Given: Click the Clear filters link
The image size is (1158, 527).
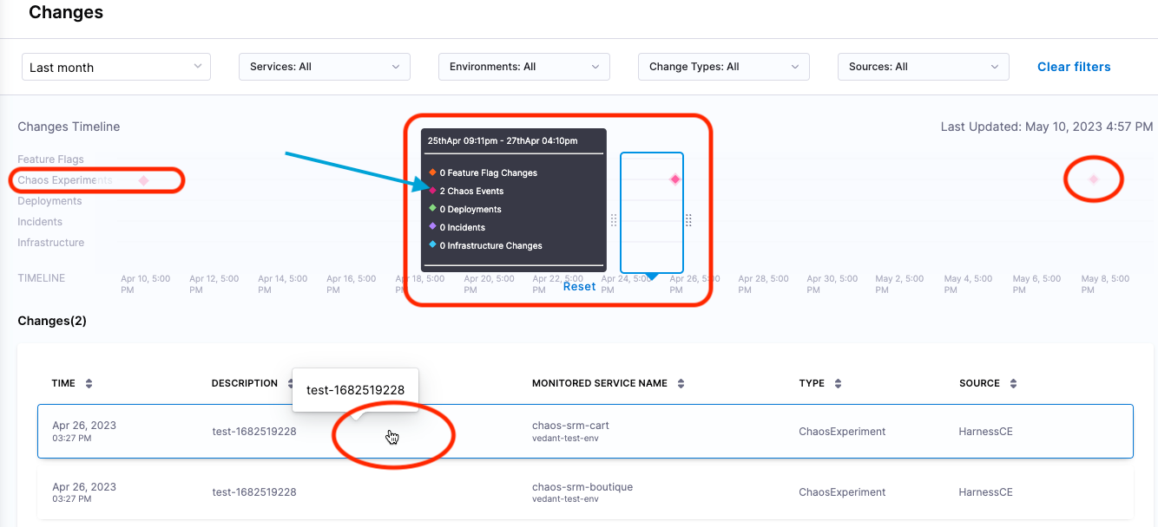Looking at the screenshot, I should 1074,66.
